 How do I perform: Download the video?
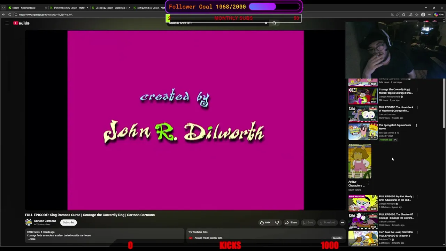coord(327,222)
